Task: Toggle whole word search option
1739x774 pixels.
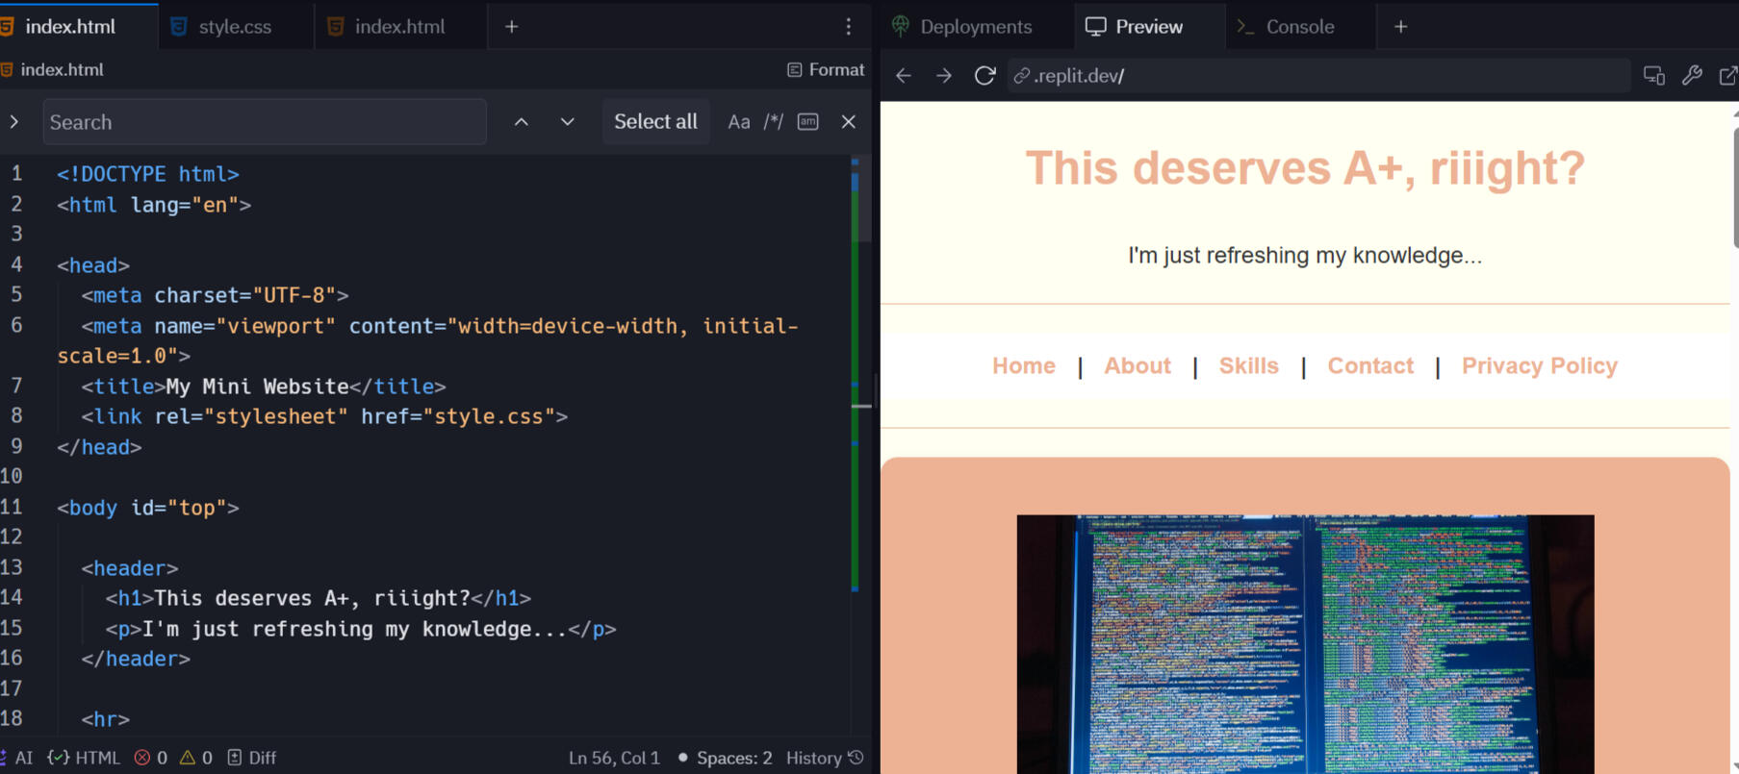Action: pos(808,122)
